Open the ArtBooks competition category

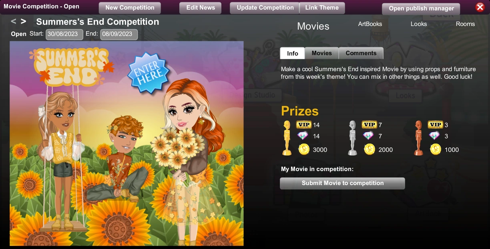370,24
